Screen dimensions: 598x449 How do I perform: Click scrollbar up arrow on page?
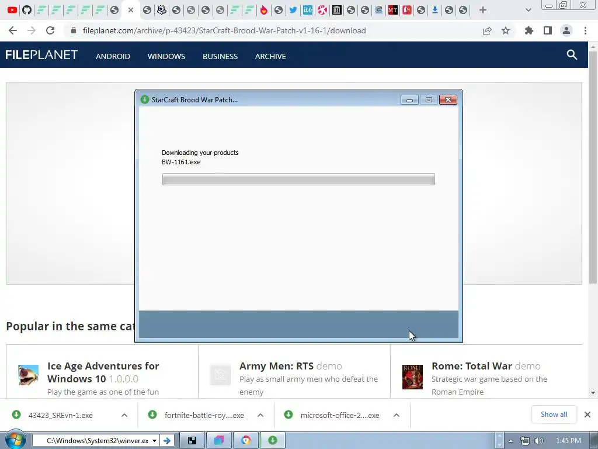593,47
